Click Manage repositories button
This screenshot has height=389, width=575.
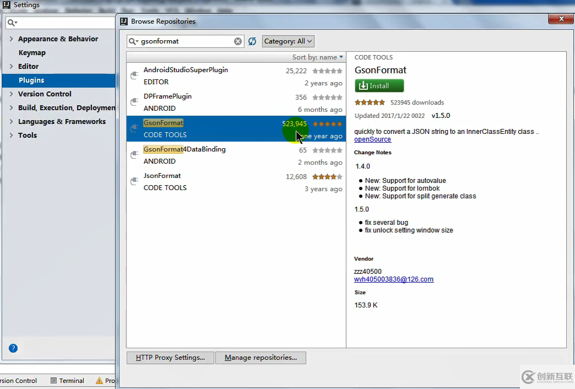(x=261, y=358)
